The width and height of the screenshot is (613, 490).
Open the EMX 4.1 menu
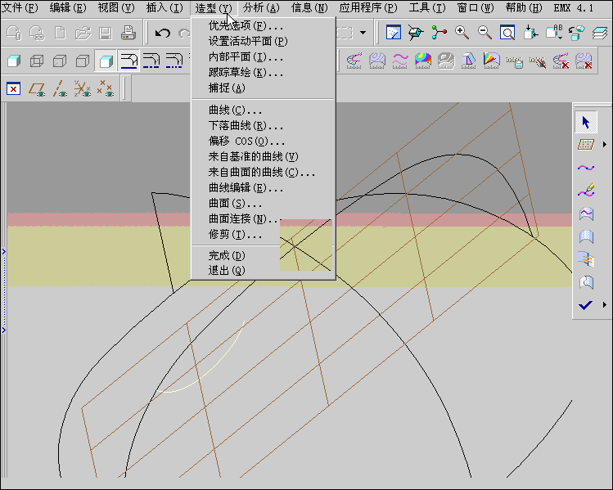click(x=574, y=7)
